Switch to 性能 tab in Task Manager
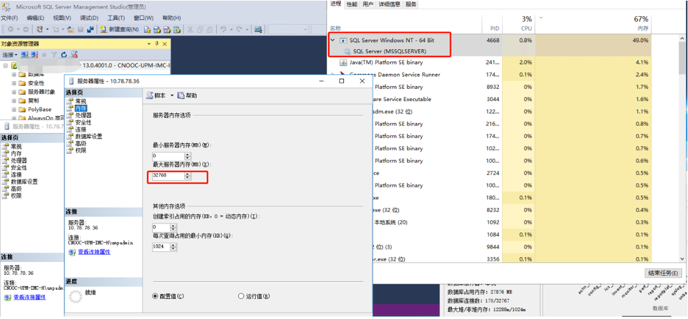The width and height of the screenshot is (688, 319). pos(352,4)
